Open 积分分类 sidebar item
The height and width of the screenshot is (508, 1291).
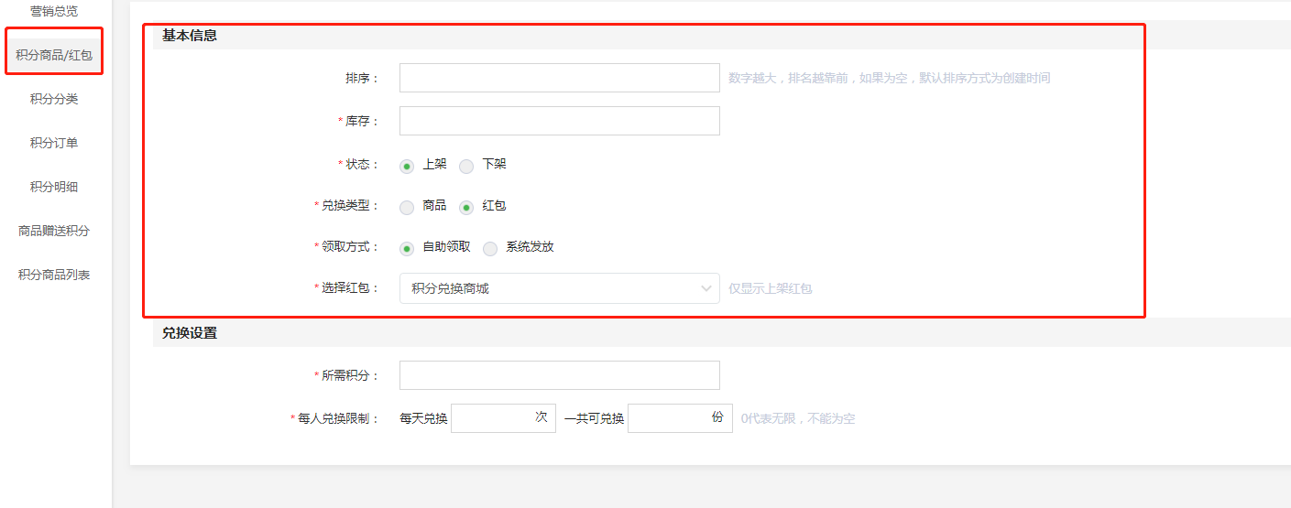(54, 99)
